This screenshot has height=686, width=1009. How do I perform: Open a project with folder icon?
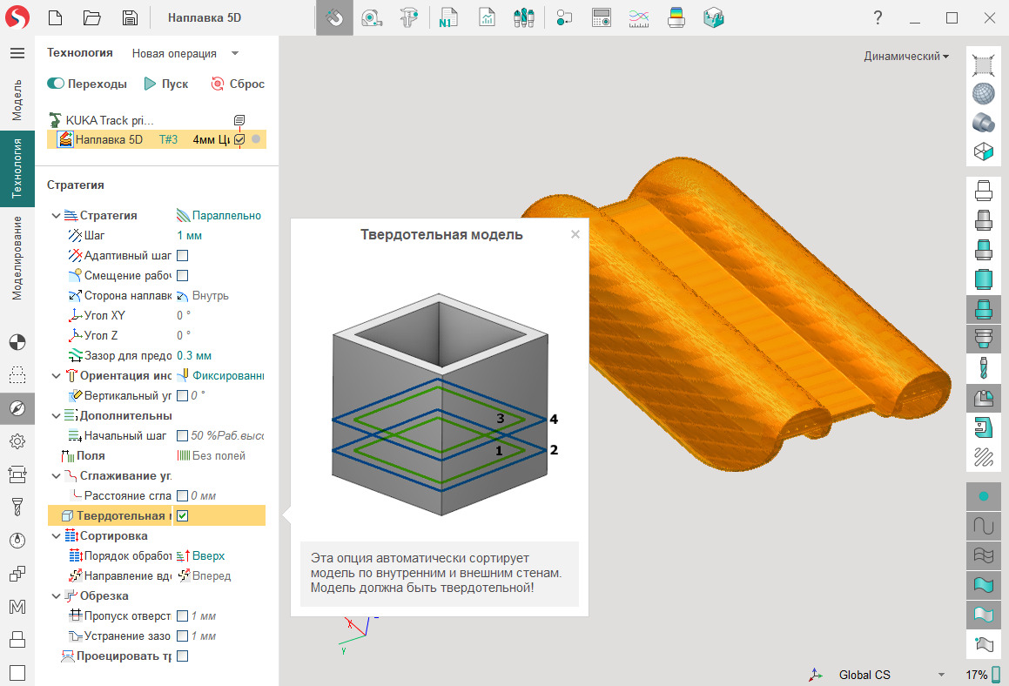(92, 17)
